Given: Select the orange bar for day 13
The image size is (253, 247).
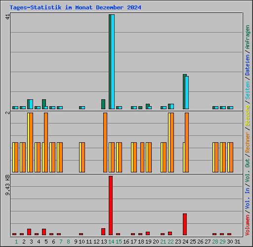Looking at the screenshot, I should [105, 143].
